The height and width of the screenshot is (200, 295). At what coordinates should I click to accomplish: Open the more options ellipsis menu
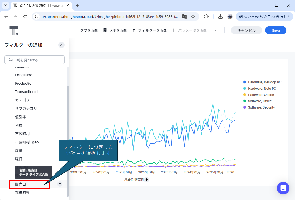tap(214, 30)
